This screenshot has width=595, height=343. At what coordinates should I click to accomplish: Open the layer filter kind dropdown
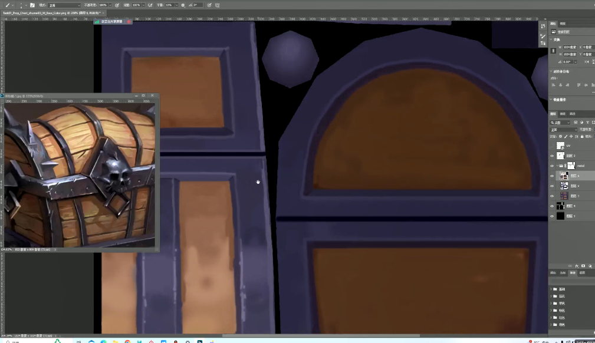[x=560, y=122]
